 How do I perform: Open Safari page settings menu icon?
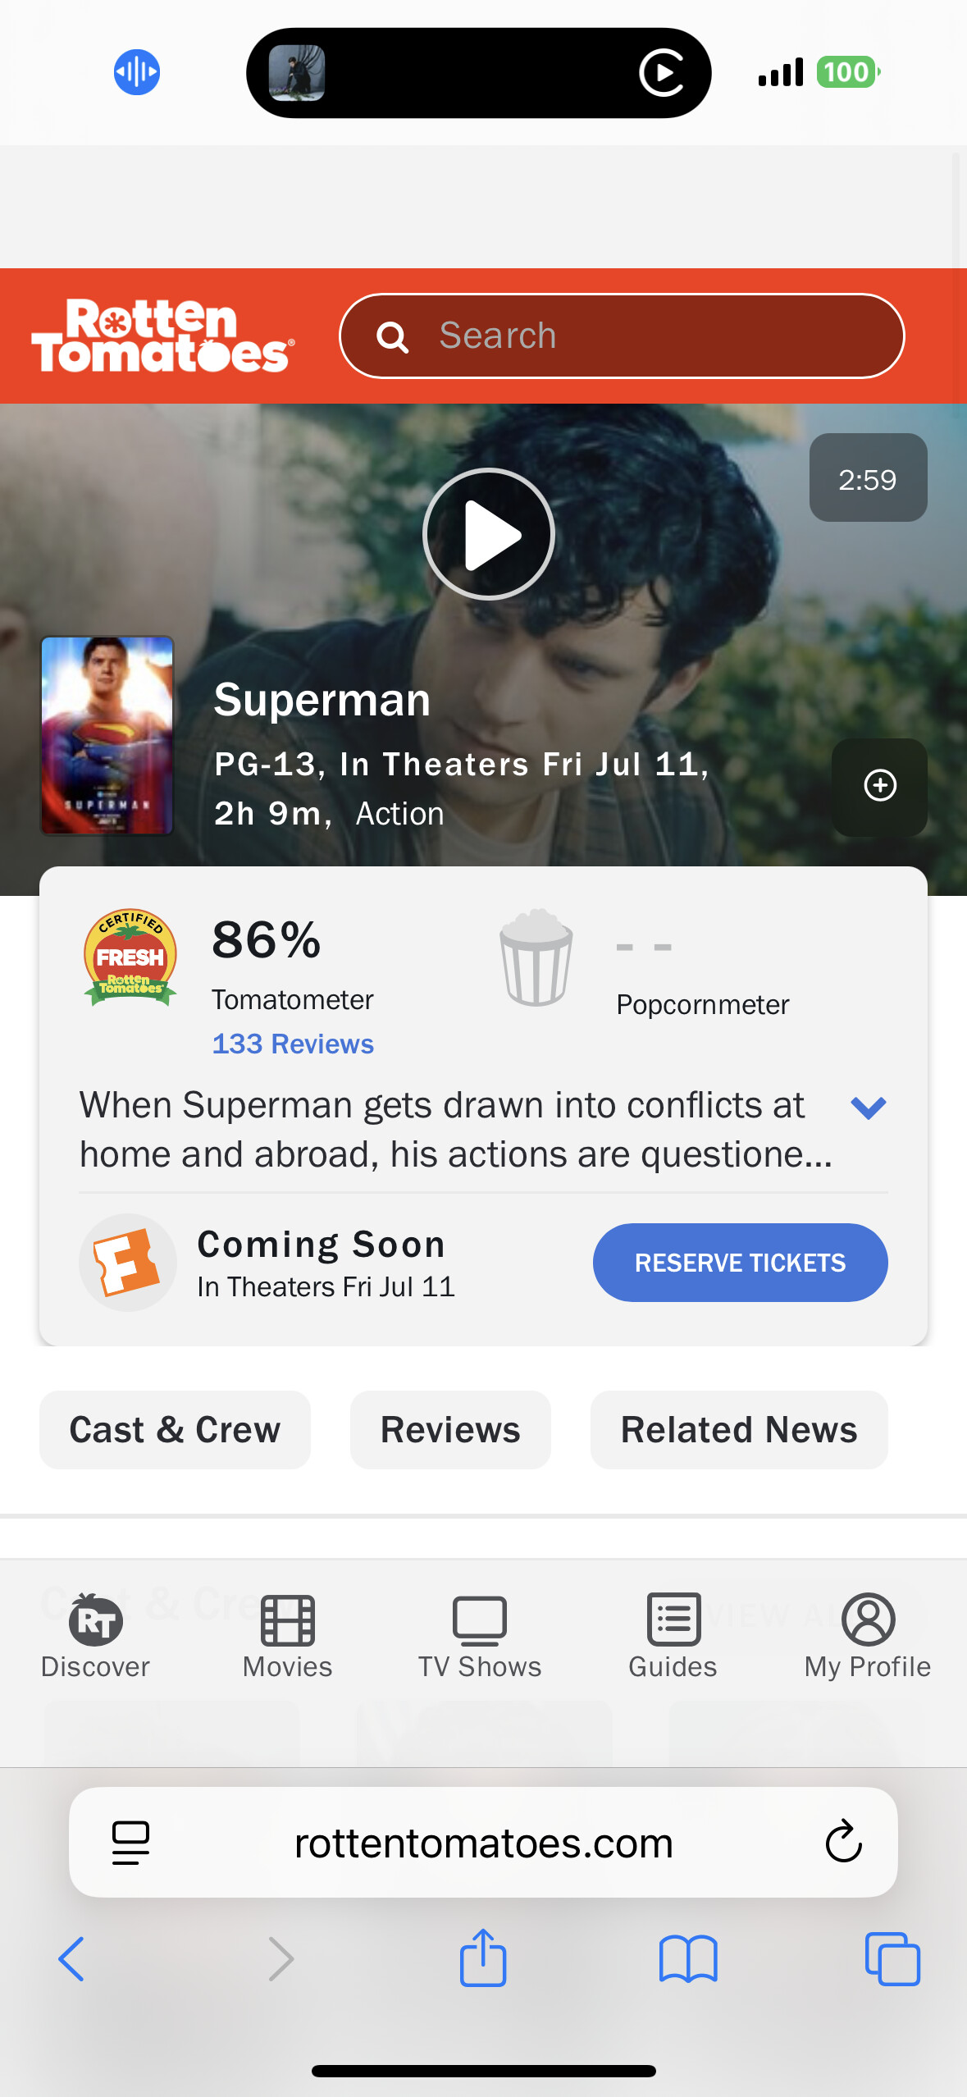(x=130, y=1842)
